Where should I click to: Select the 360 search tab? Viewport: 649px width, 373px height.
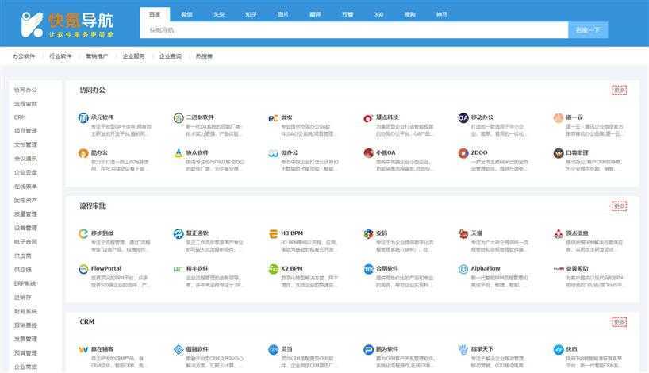[378, 14]
